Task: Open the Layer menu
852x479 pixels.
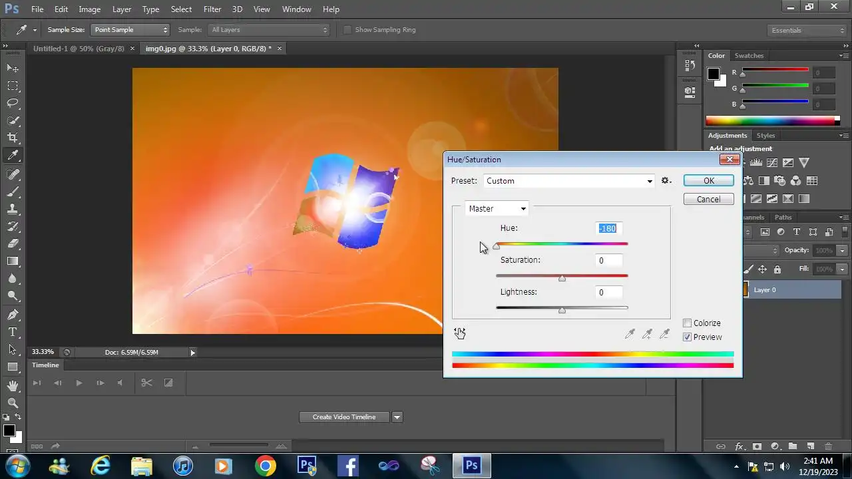Action: point(122,9)
